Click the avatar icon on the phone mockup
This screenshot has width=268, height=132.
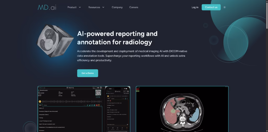(x=128, y=91)
